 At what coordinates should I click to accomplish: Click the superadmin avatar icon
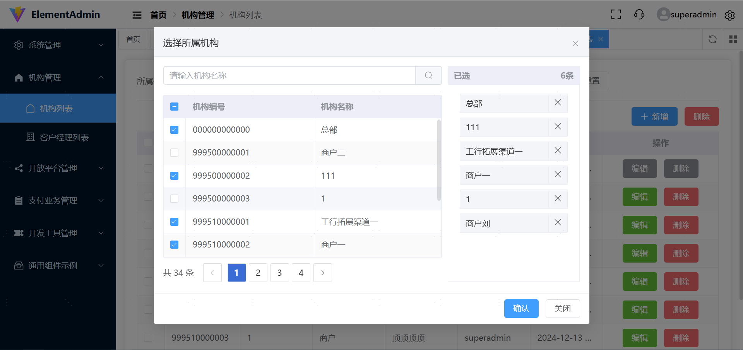[663, 15]
